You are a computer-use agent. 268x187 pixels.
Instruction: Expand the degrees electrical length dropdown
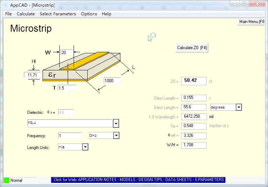coord(239,107)
